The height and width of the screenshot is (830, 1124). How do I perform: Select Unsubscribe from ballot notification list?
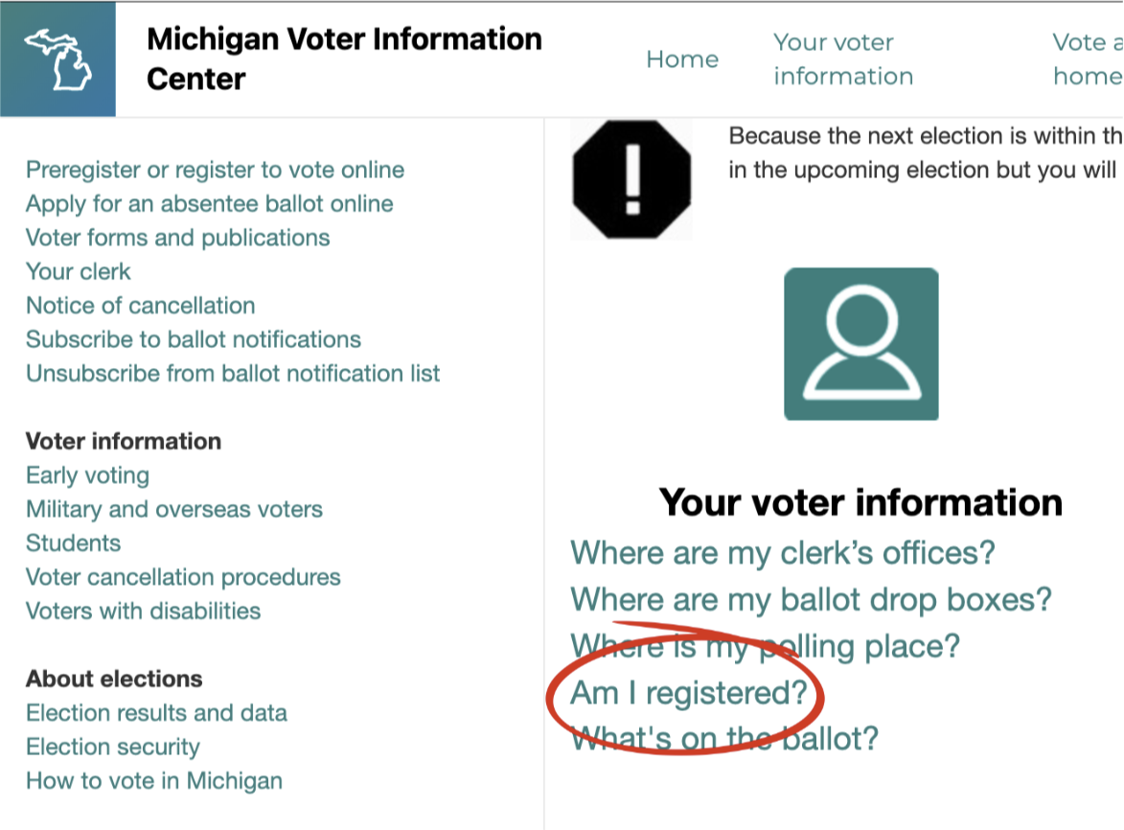[233, 373]
